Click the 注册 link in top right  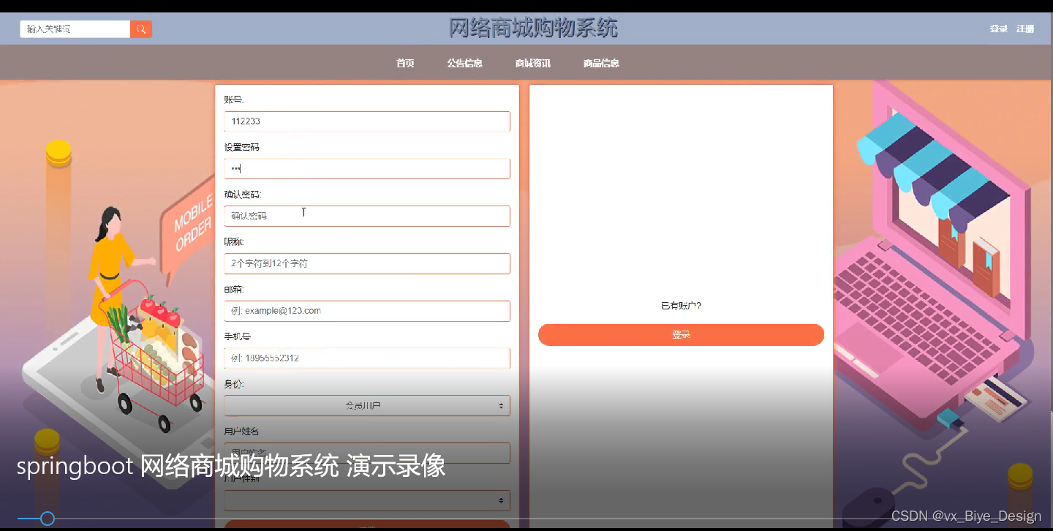[x=1025, y=29]
